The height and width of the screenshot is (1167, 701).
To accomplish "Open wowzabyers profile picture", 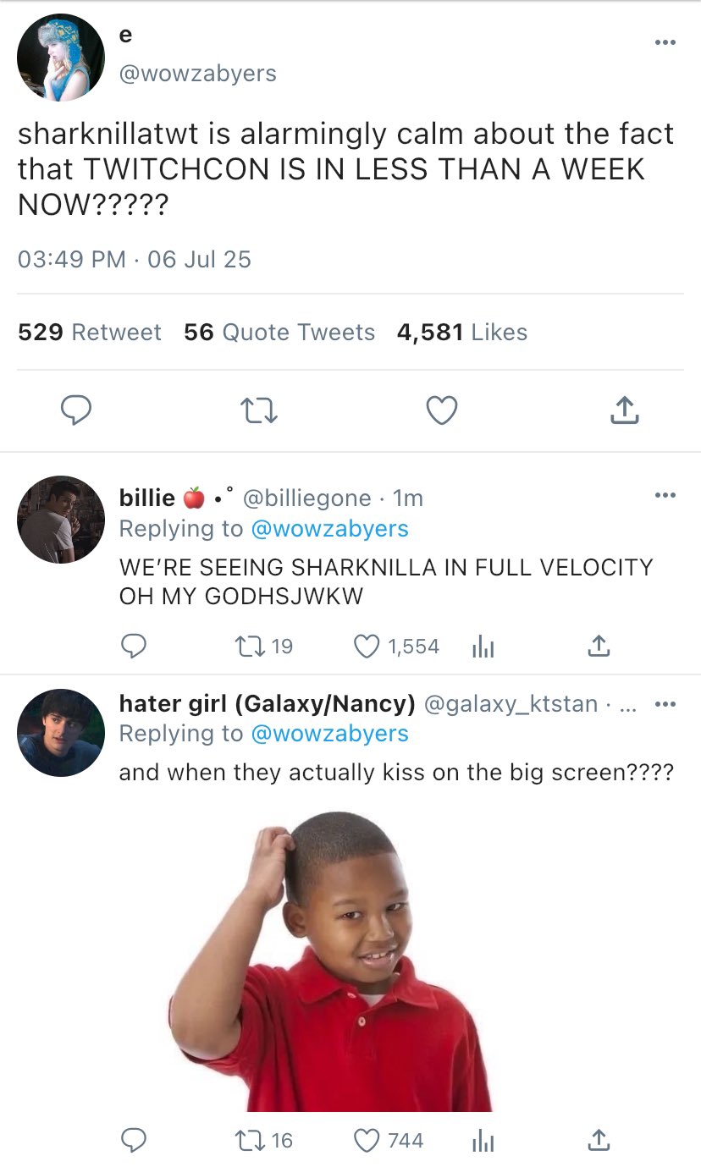I will (60, 58).
